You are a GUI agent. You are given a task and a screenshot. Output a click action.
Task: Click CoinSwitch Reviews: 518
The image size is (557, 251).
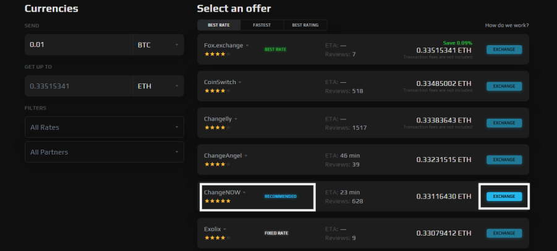coord(344,91)
